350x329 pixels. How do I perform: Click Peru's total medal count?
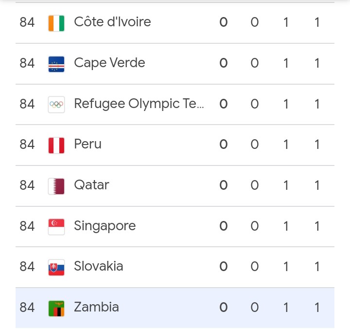[317, 145]
